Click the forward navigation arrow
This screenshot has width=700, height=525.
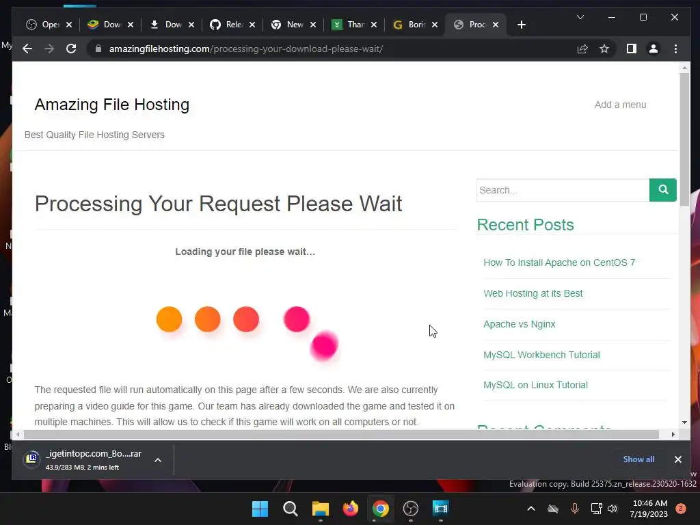pos(49,49)
